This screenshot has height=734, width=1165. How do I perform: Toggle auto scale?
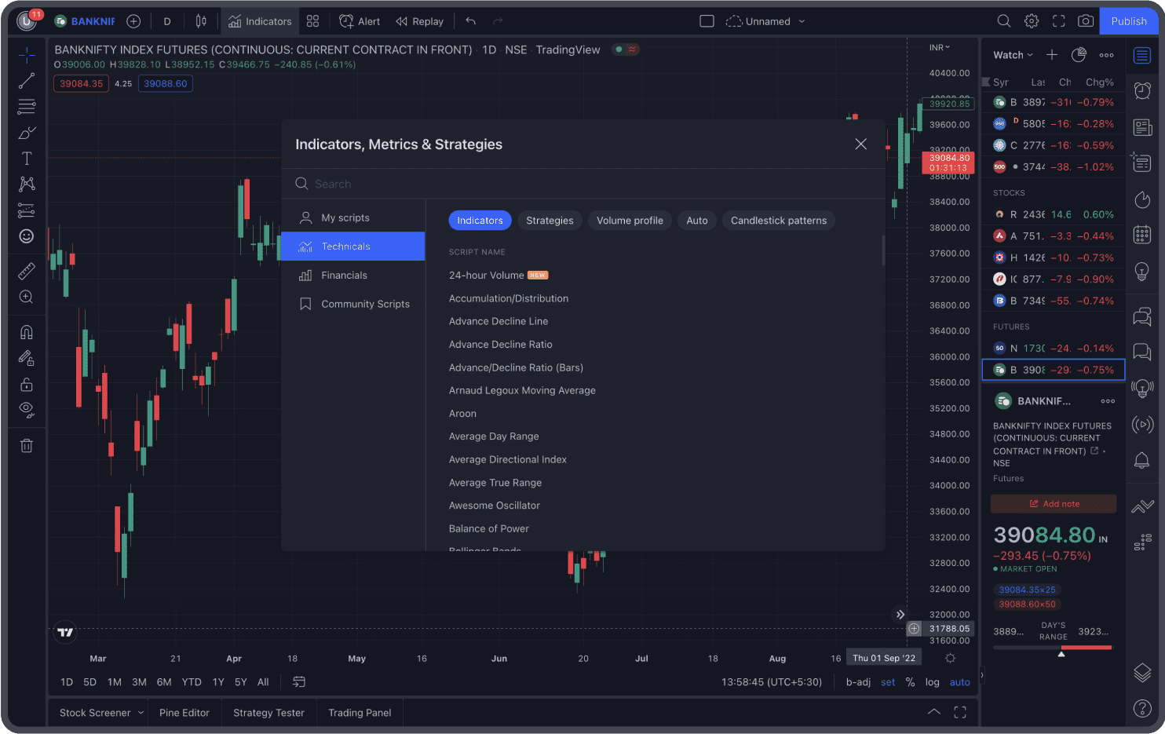(959, 682)
